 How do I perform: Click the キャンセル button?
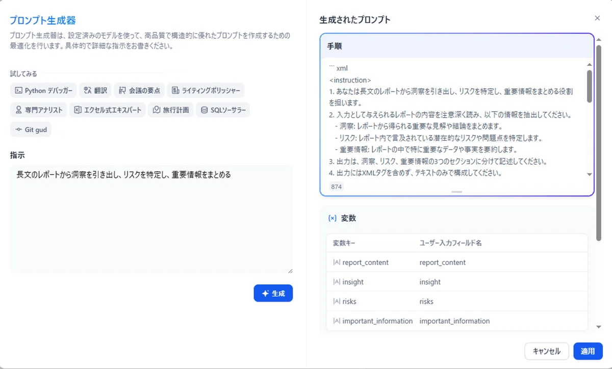(546, 351)
